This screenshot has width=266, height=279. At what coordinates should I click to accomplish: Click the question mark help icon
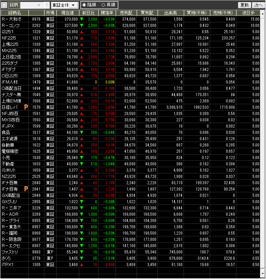[x=47, y=5]
